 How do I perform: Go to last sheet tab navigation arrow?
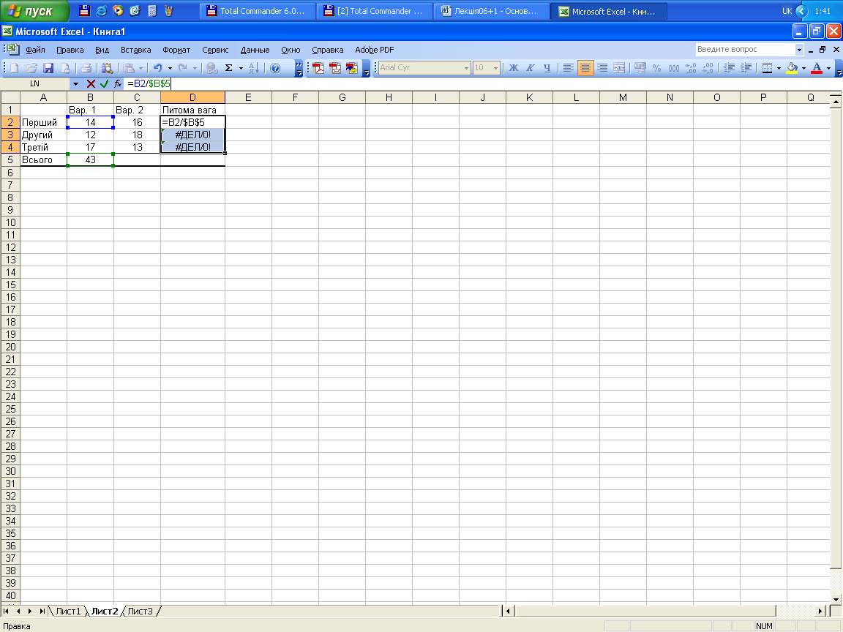pos(42,611)
